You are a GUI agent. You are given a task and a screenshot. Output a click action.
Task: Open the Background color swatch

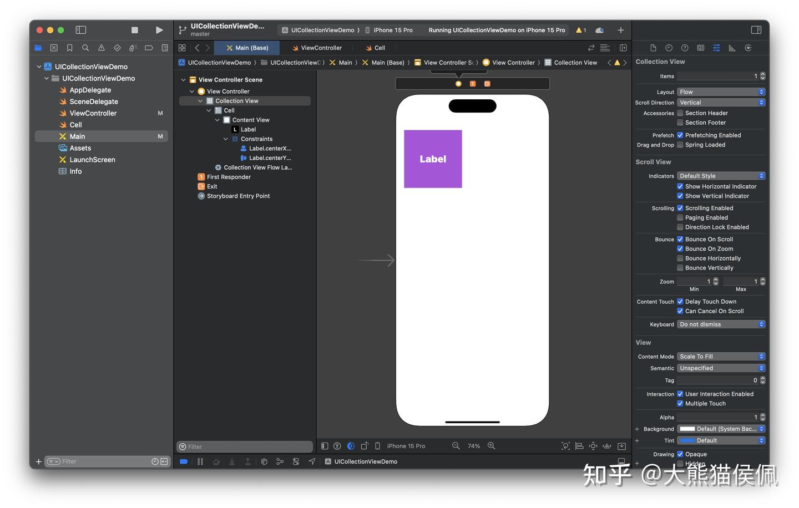[x=688, y=429]
